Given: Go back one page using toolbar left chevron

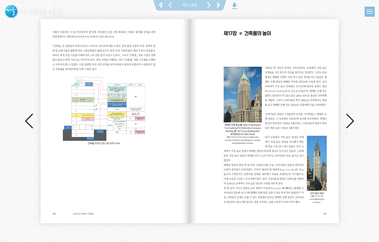Looking at the screenshot, I should pos(171,5).
